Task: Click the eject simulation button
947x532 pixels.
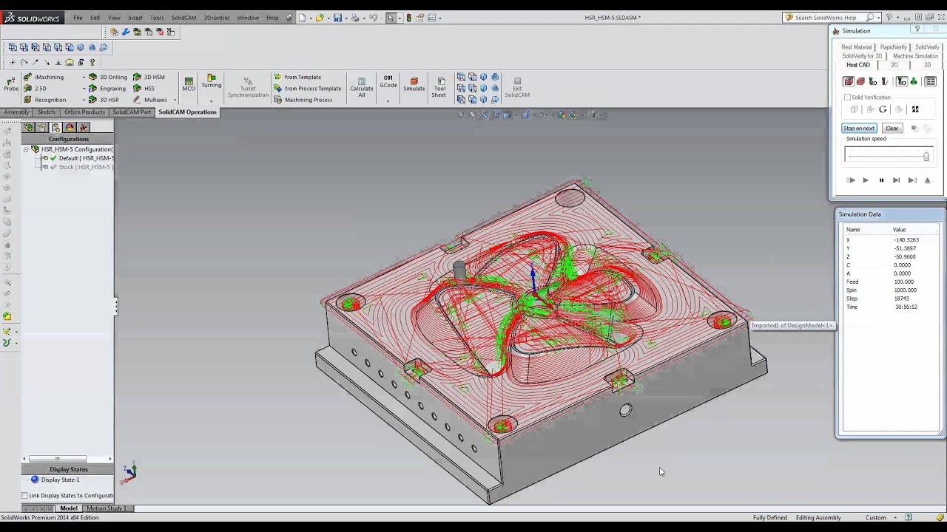Action: [x=928, y=180]
